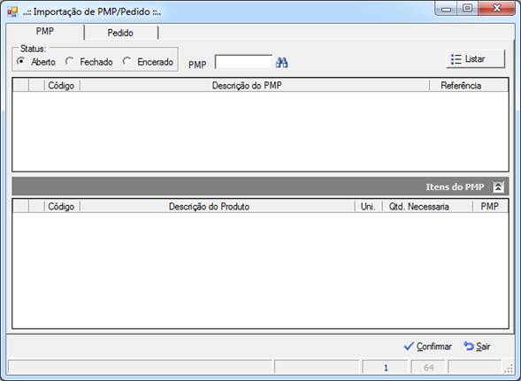Screen dimensions: 521x381
Task: Click the Código header in PMP grid
Action: click(x=61, y=86)
